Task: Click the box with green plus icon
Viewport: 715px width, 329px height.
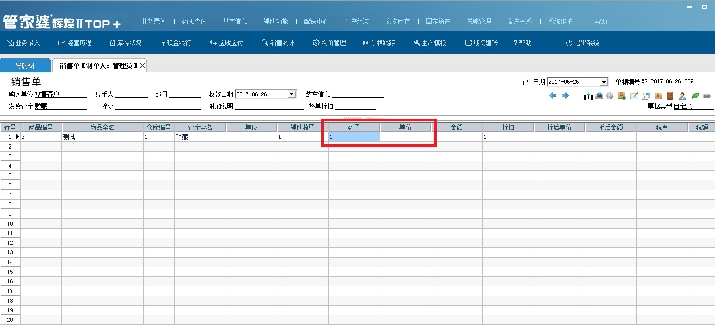Action: click(621, 96)
